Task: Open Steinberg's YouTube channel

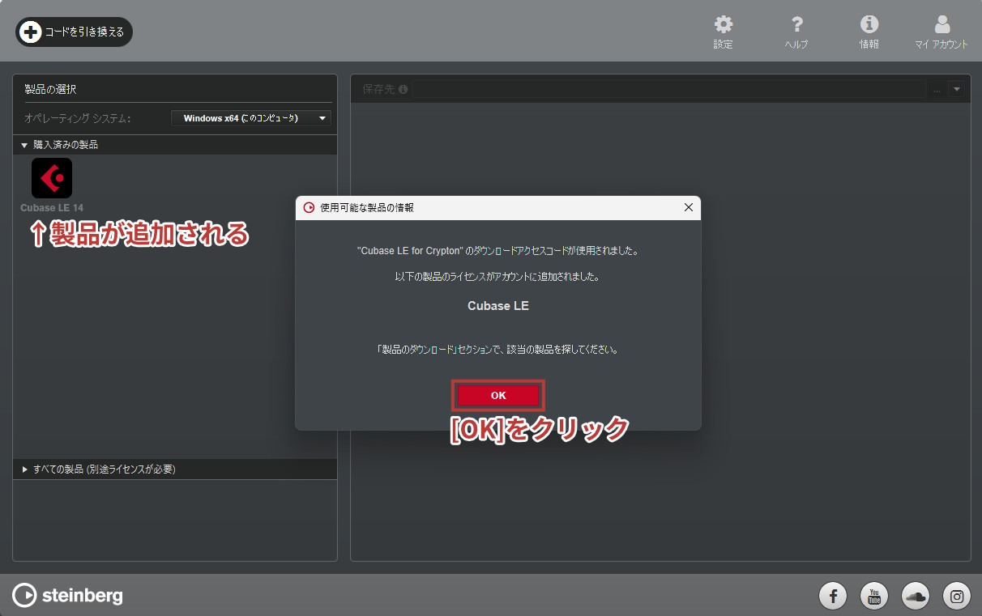Action: point(874,597)
